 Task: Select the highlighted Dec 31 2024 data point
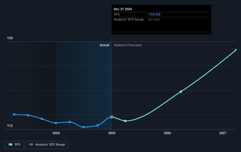click(x=112, y=117)
